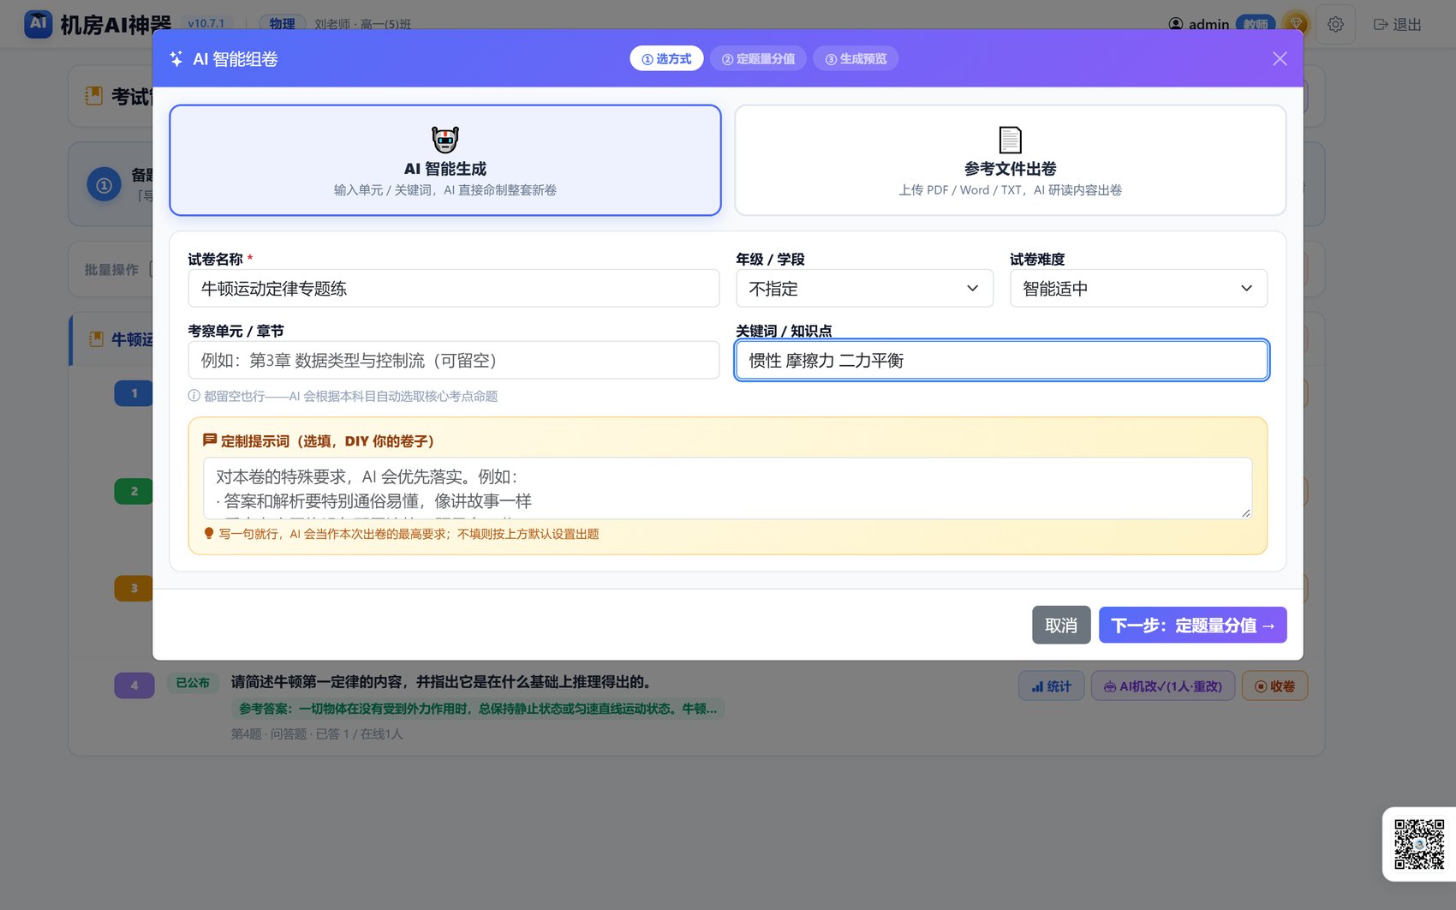
Task: Click the document icon in 参考文件出卷
Action: (1011, 139)
